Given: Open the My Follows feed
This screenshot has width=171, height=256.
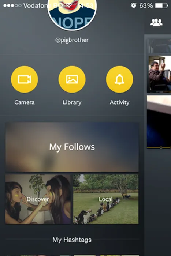Looking at the screenshot, I should (x=72, y=147).
